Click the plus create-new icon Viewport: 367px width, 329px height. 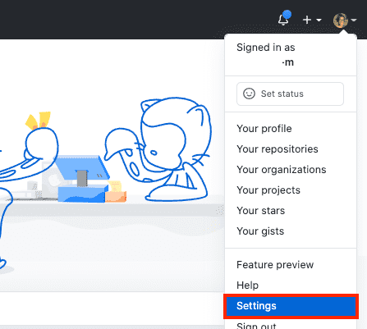307,20
